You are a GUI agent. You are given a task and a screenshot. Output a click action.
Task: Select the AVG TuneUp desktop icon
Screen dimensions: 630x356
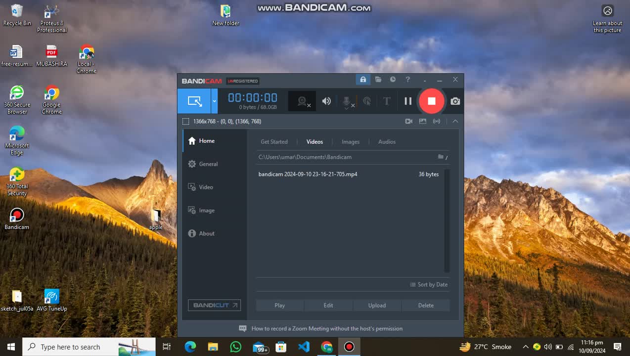coord(51,301)
